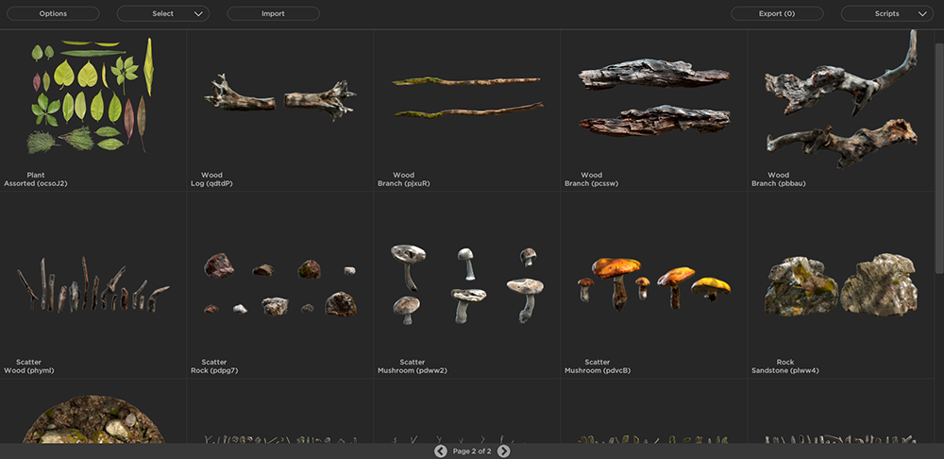The image size is (944, 459).
Task: Open the Select dropdown
Action: (x=163, y=14)
